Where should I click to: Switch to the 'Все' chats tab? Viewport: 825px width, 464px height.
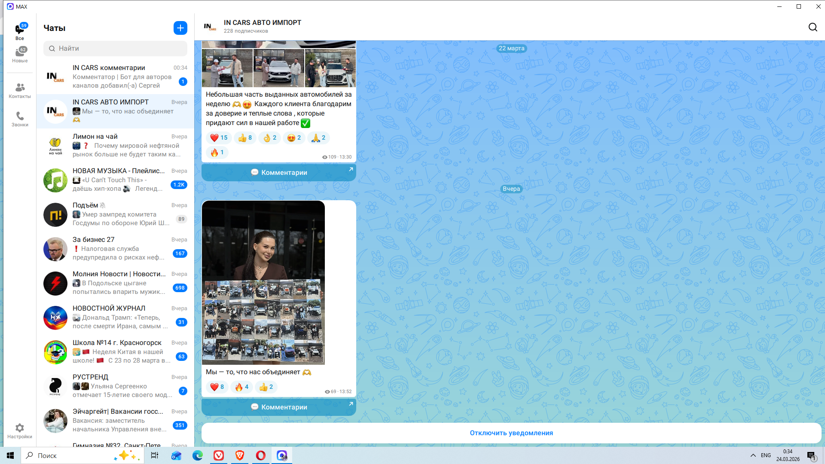20,32
